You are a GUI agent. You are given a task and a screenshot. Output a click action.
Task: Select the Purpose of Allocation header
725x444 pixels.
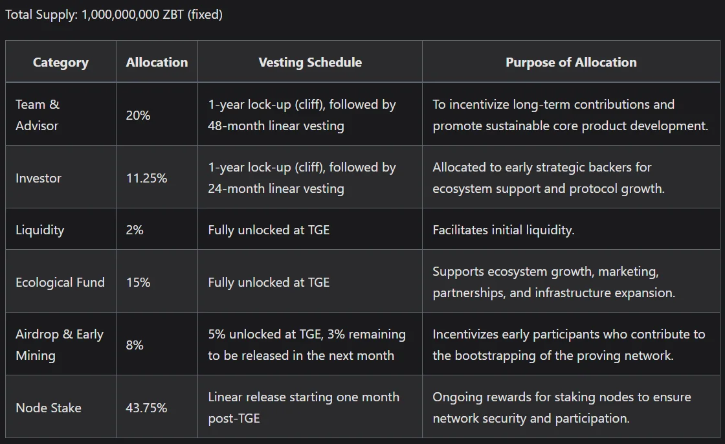point(571,62)
